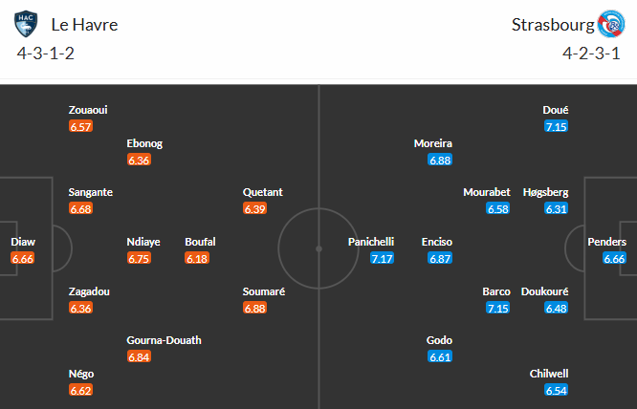Click Doué's 7.15 rating badge
Image resolution: width=637 pixels, height=409 pixels.
556,127
